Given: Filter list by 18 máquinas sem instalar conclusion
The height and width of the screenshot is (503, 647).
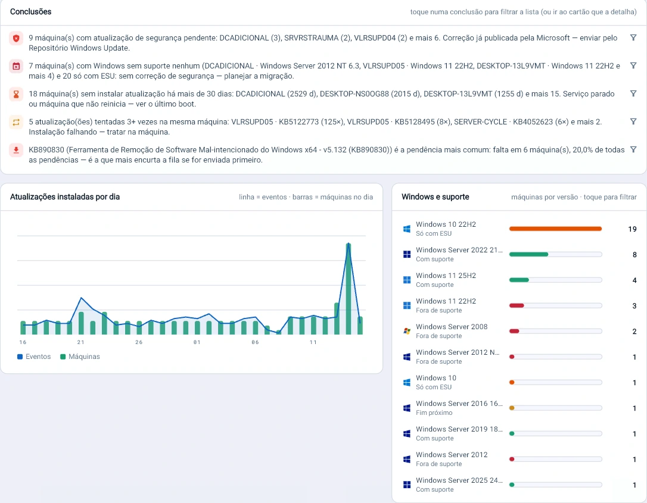Looking at the screenshot, I should coord(633,93).
